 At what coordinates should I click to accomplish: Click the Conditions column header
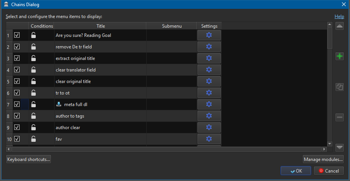tap(42, 26)
